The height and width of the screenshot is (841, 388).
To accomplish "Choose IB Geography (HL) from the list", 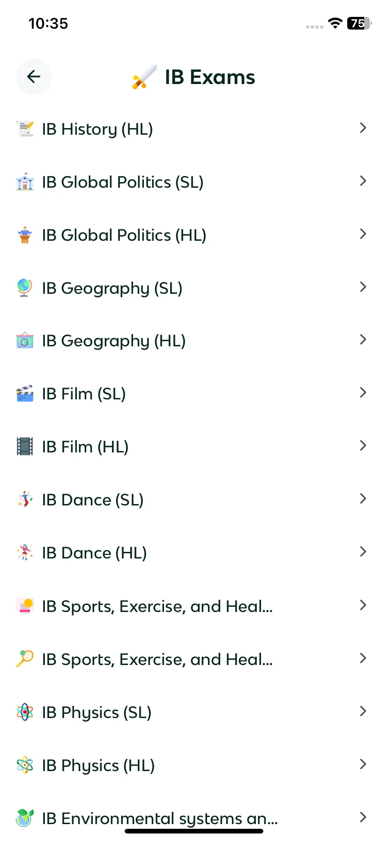I will [194, 341].
